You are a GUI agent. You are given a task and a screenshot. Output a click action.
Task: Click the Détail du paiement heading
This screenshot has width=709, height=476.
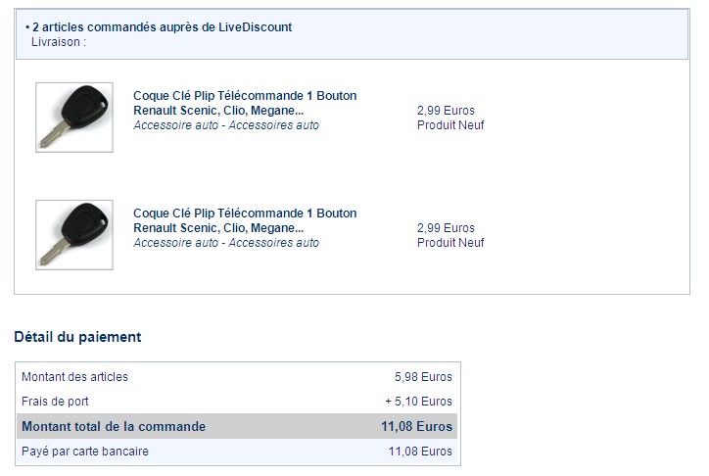point(77,337)
